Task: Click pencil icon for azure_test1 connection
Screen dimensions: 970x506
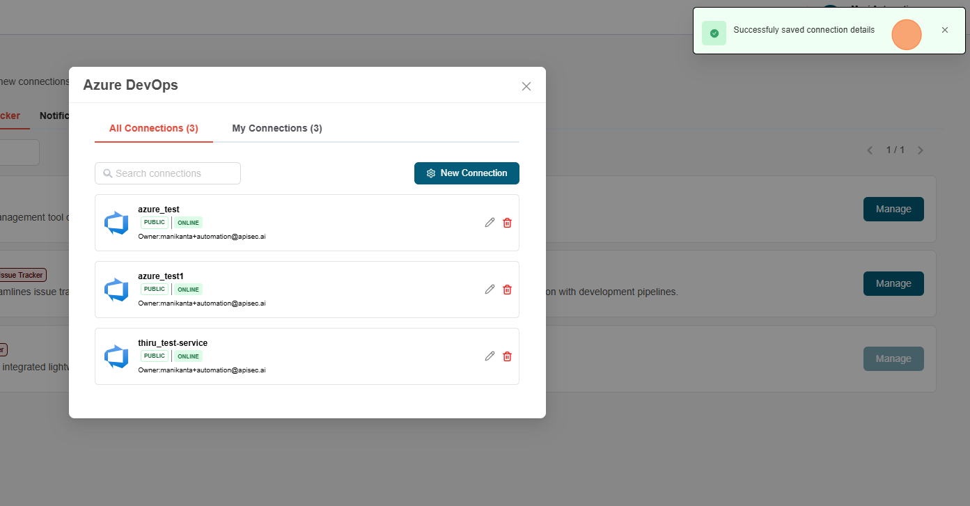Action: (490, 290)
